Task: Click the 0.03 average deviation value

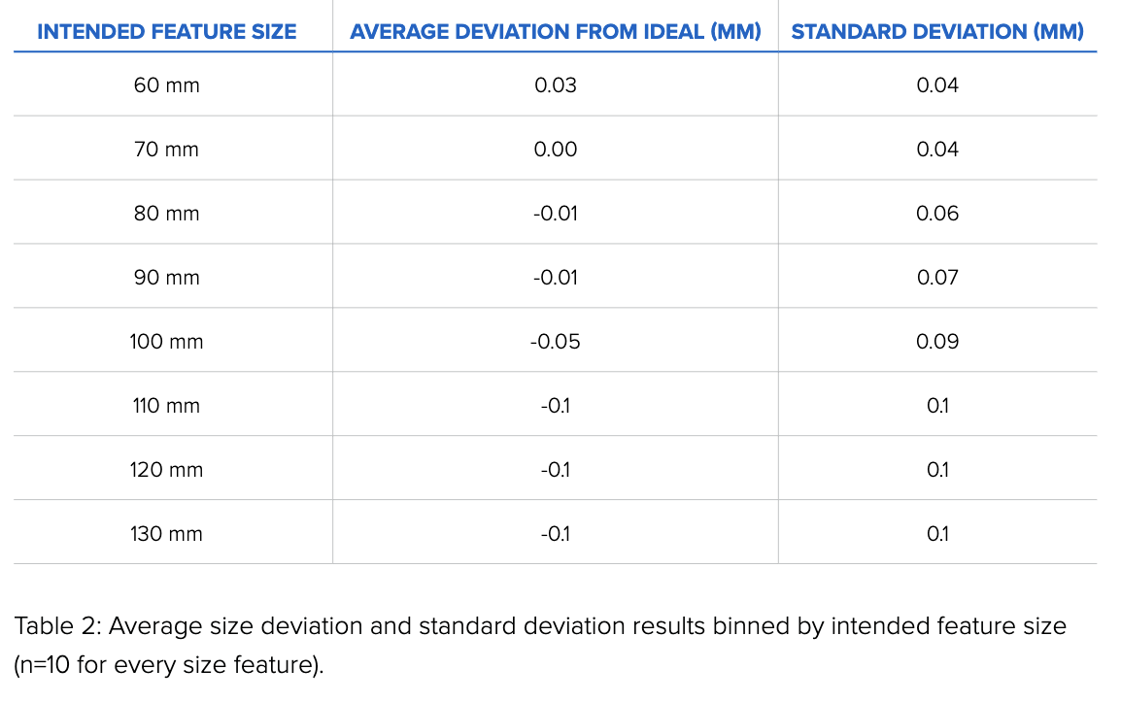Action: pyautogui.click(x=555, y=85)
